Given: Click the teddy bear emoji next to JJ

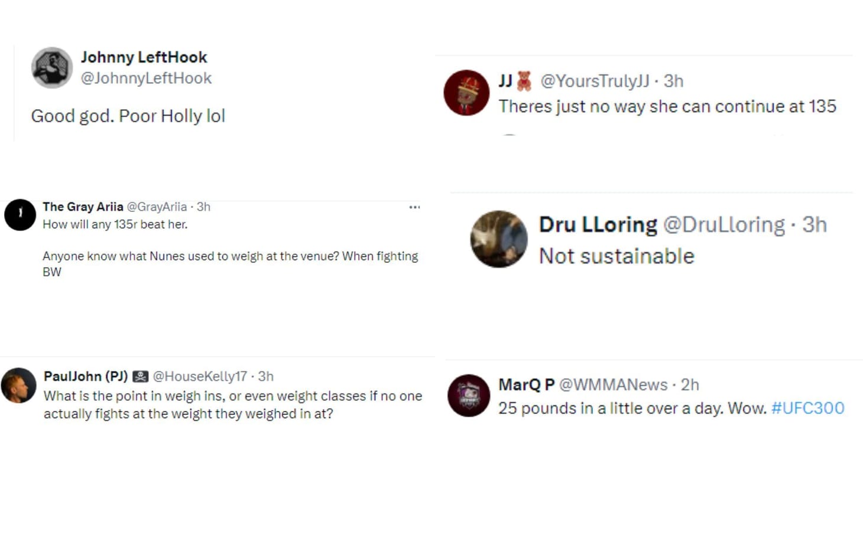Looking at the screenshot, I should (x=523, y=81).
